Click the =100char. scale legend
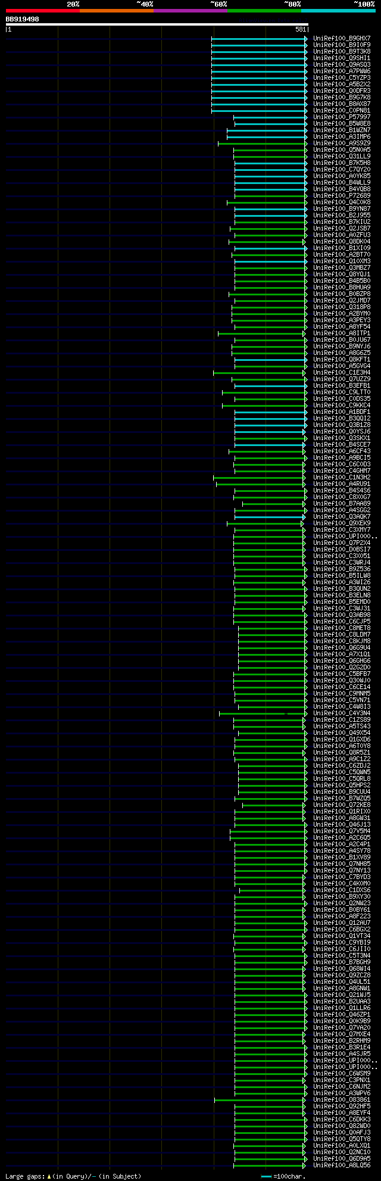 point(283,1176)
